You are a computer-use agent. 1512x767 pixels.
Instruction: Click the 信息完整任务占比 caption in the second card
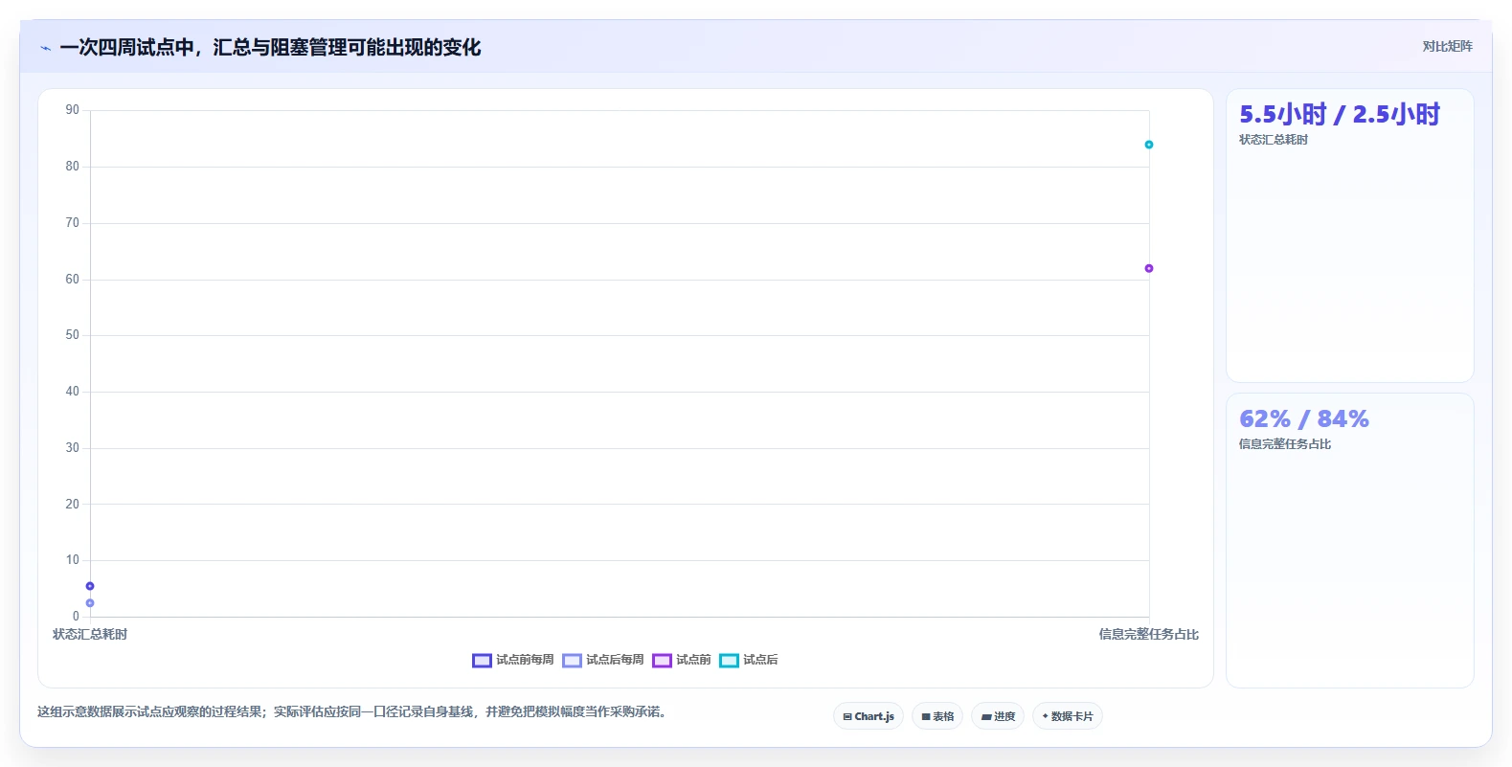click(1285, 444)
